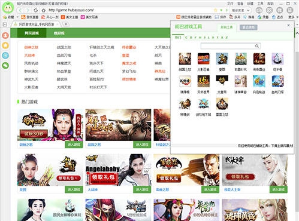Click 进入游戏 under 战国之怒 banner

[x=142, y=145]
